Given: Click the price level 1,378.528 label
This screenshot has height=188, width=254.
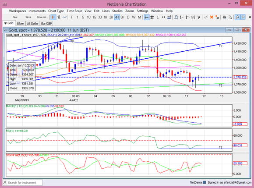Looking at the screenshot, I should (240, 78).
